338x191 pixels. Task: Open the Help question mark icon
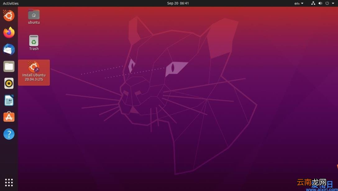coord(9,134)
